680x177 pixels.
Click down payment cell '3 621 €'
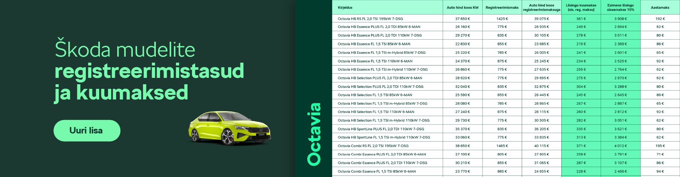620,129
